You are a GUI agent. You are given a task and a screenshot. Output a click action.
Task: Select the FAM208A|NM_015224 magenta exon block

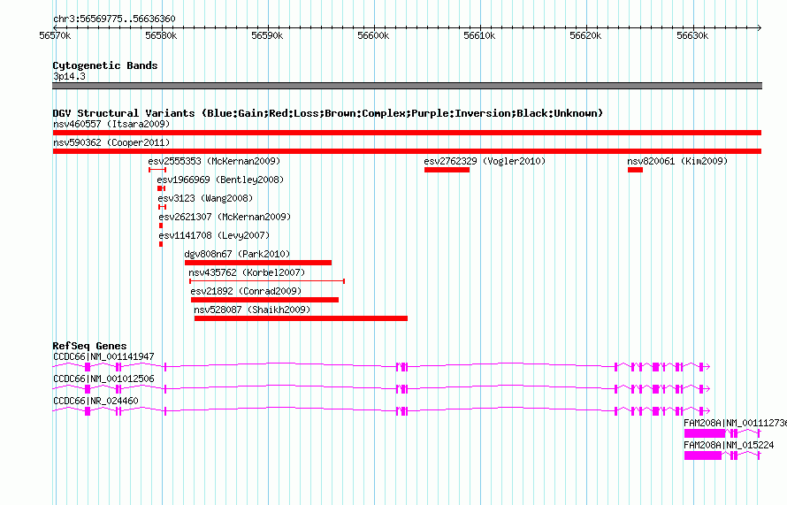click(703, 455)
